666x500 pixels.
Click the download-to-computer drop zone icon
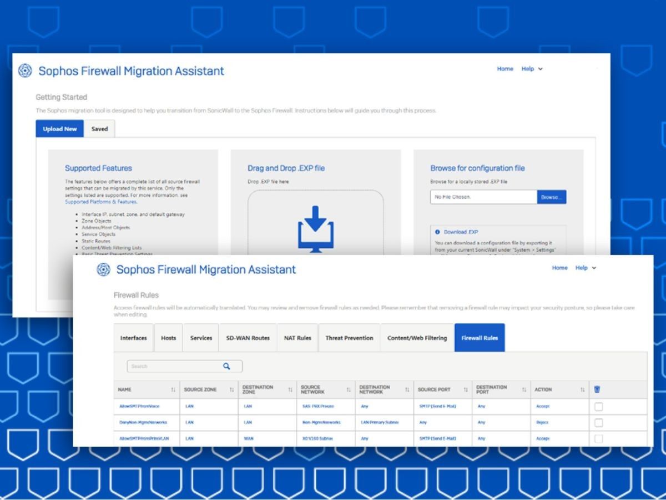pyautogui.click(x=316, y=229)
